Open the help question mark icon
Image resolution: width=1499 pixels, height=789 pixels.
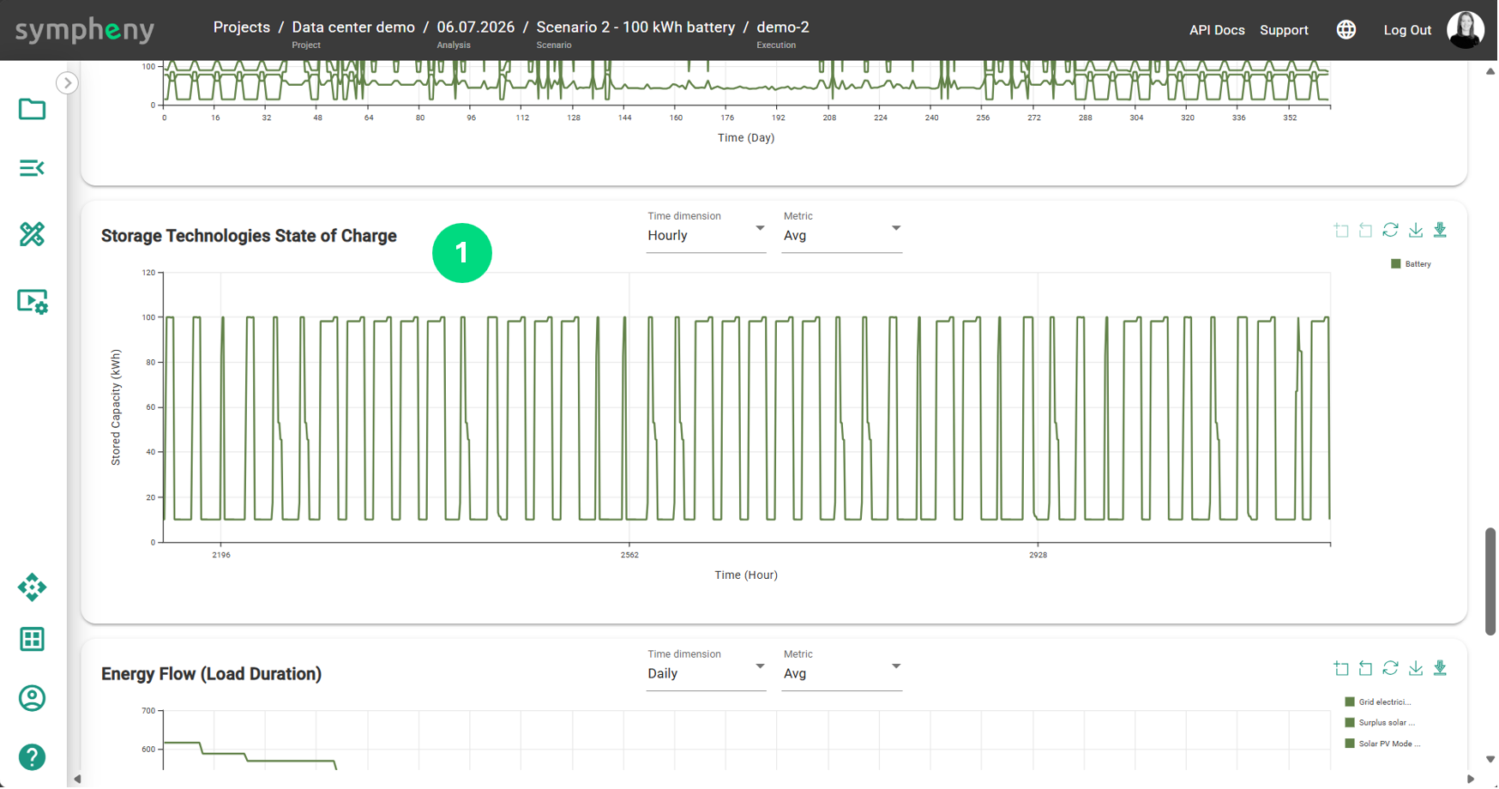coord(32,758)
